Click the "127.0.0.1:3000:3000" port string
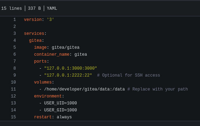200x126 pixels. [x=70, y=68]
